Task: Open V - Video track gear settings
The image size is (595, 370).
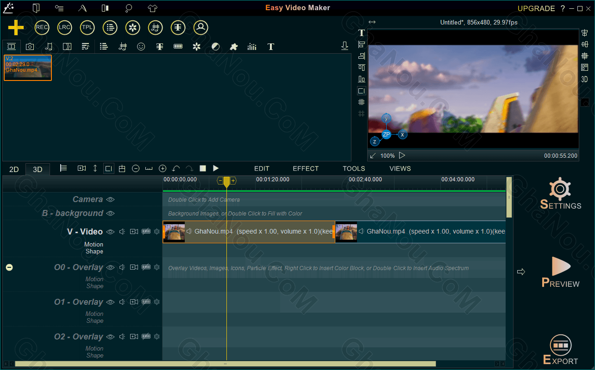Action: point(157,232)
